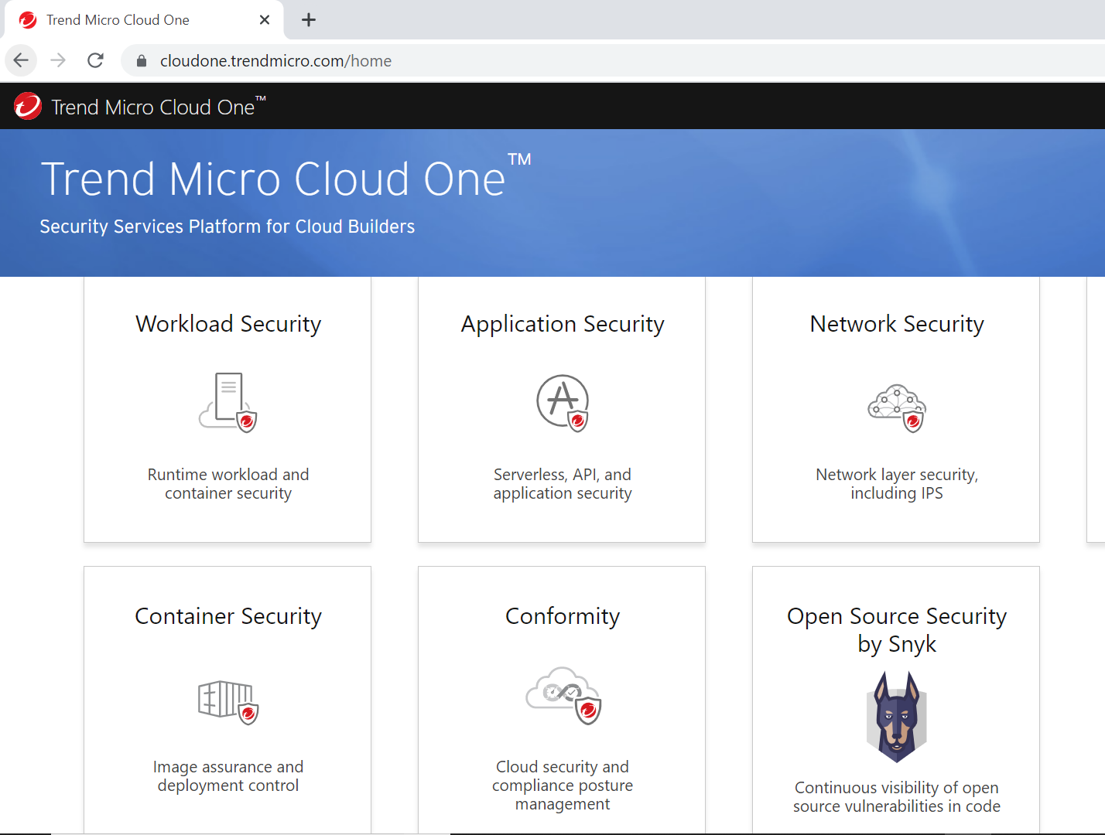This screenshot has width=1105, height=835.
Task: Open the Network Security heading
Action: coord(897,324)
